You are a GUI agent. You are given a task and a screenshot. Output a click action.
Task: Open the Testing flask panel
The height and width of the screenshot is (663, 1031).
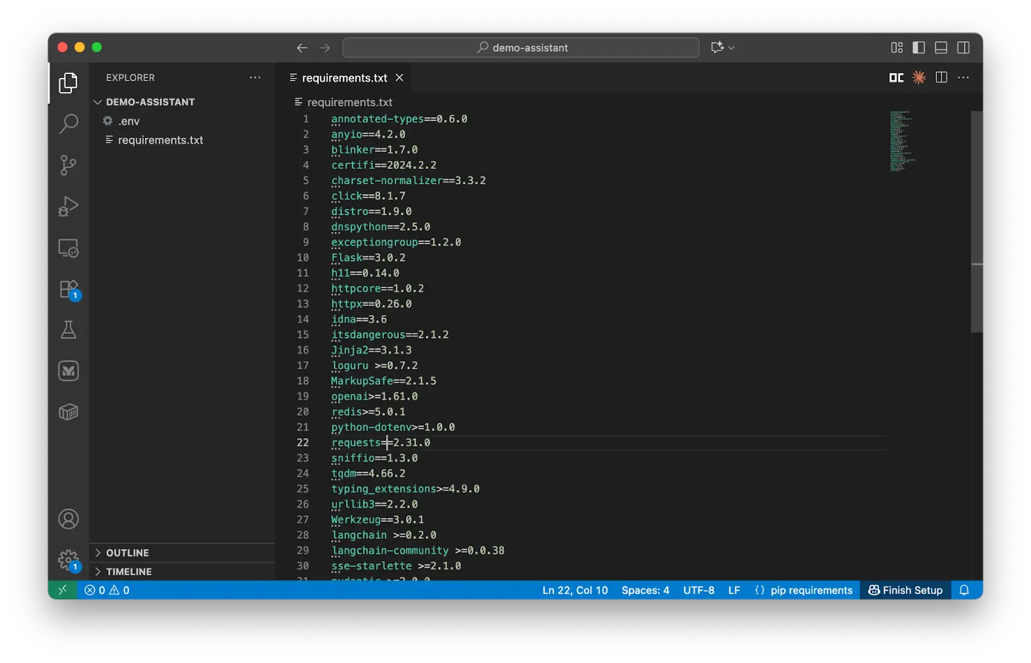pos(68,330)
